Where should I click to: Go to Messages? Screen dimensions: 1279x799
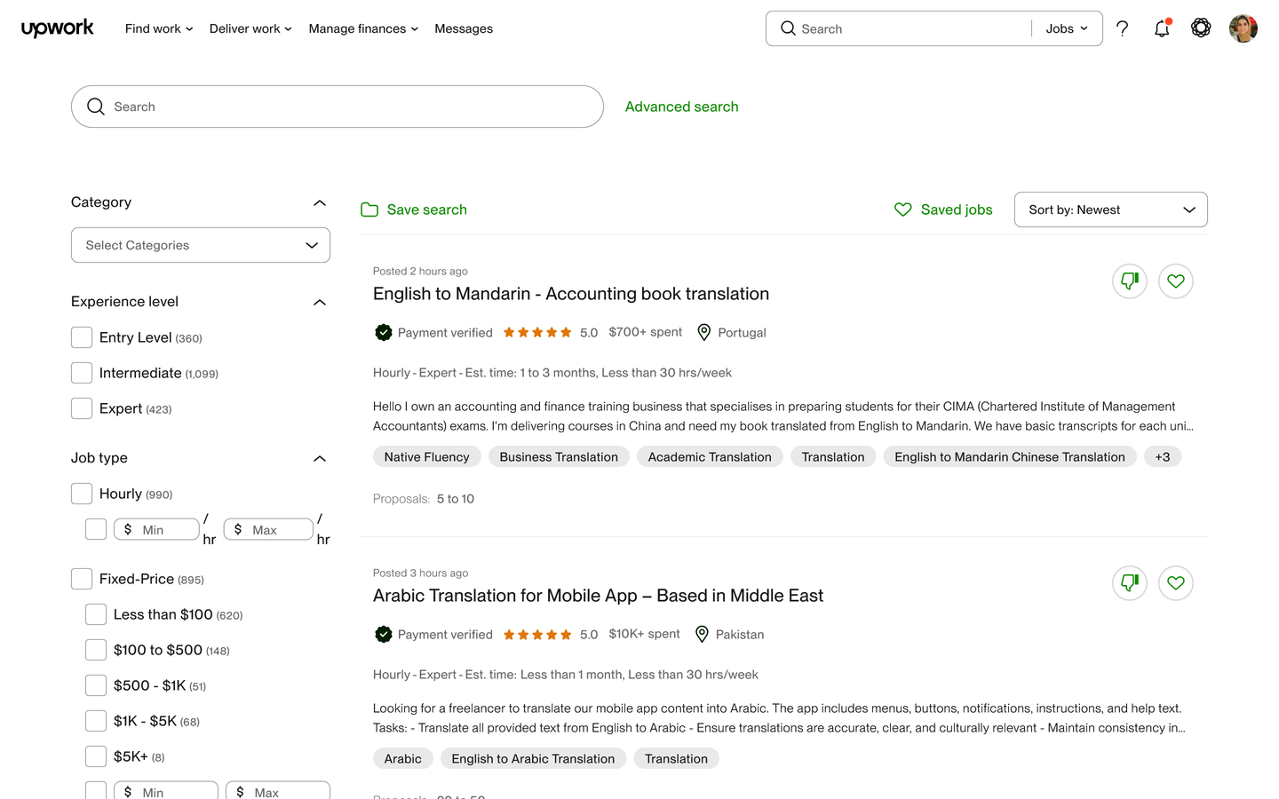464,28
